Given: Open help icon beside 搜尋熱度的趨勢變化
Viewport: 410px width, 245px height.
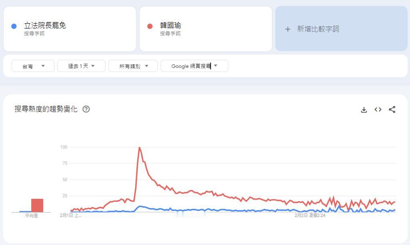Looking at the screenshot, I should [x=86, y=109].
